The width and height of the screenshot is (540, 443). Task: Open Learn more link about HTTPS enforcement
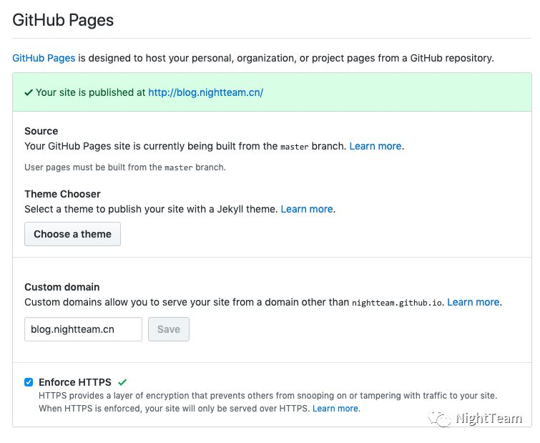[x=335, y=409]
